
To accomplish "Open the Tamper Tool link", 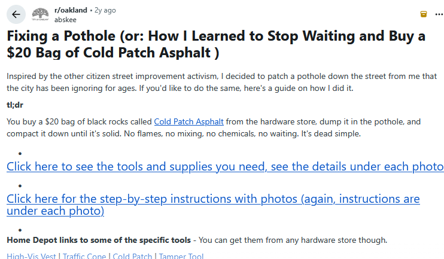I will pyautogui.click(x=181, y=256).
